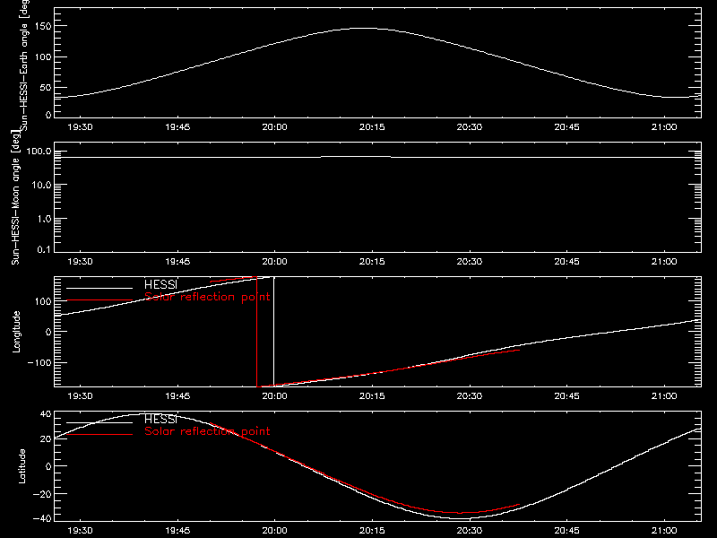
Task: Click the 150 tick on Sun-HESSI-Earth angle axis
Action: click(x=42, y=27)
